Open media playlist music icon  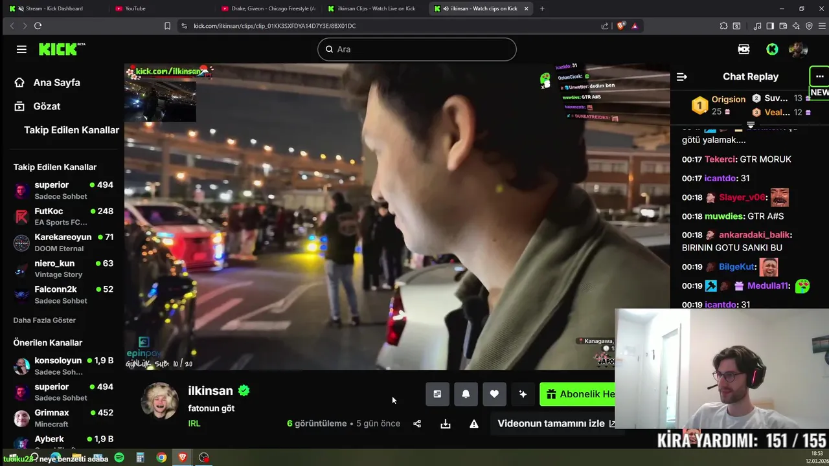tap(757, 26)
